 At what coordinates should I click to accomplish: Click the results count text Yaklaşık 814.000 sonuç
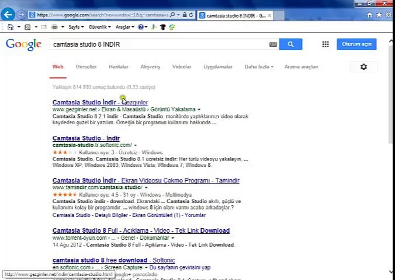click(x=104, y=87)
